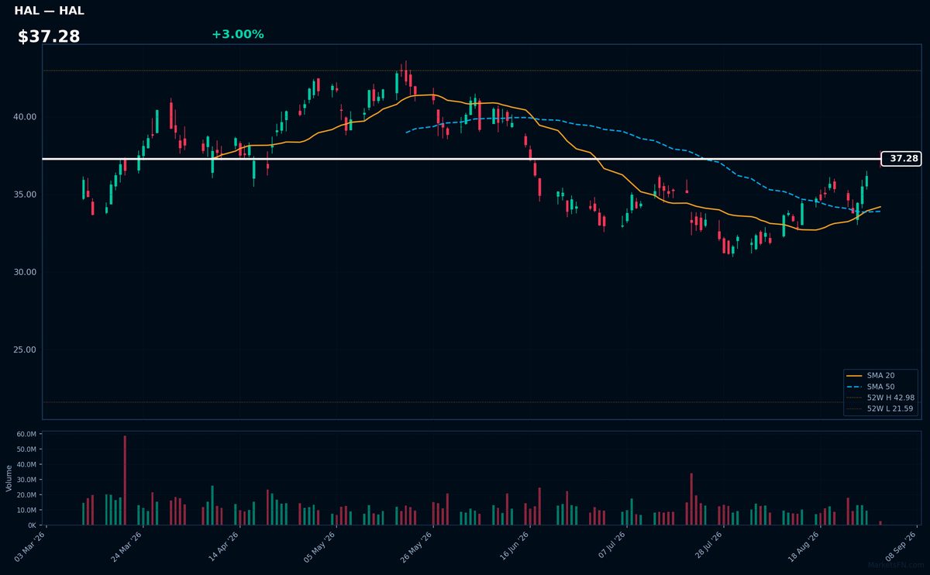This screenshot has width=930, height=575.
Task: Click the 03 Mar '26 date label
Action: coord(31,546)
